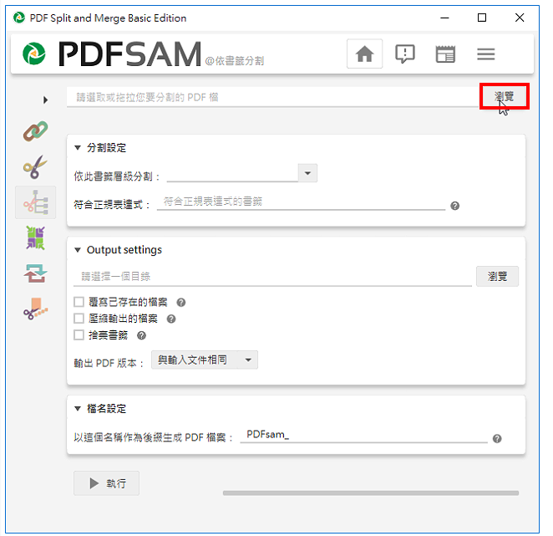Image resolution: width=553 pixels, height=536 pixels.
Task: Open the Rotate tool icon
Action: coord(36,273)
